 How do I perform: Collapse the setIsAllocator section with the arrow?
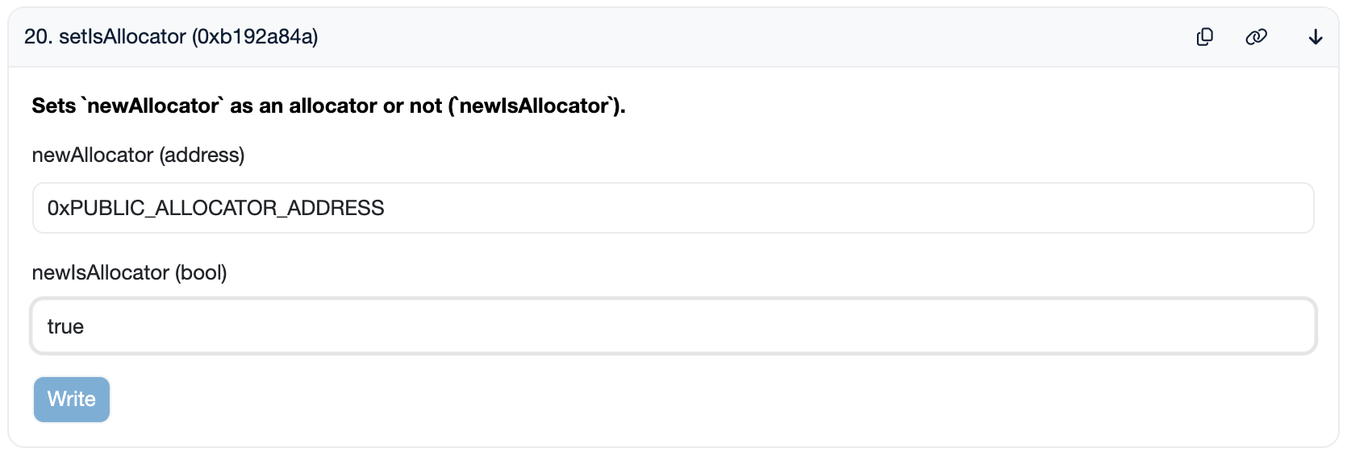(1316, 37)
